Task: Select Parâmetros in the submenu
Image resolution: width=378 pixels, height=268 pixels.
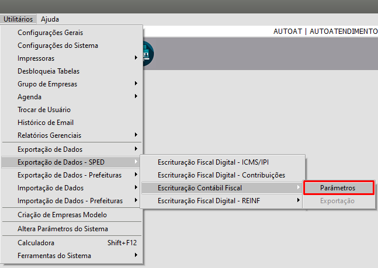Action: pos(338,188)
